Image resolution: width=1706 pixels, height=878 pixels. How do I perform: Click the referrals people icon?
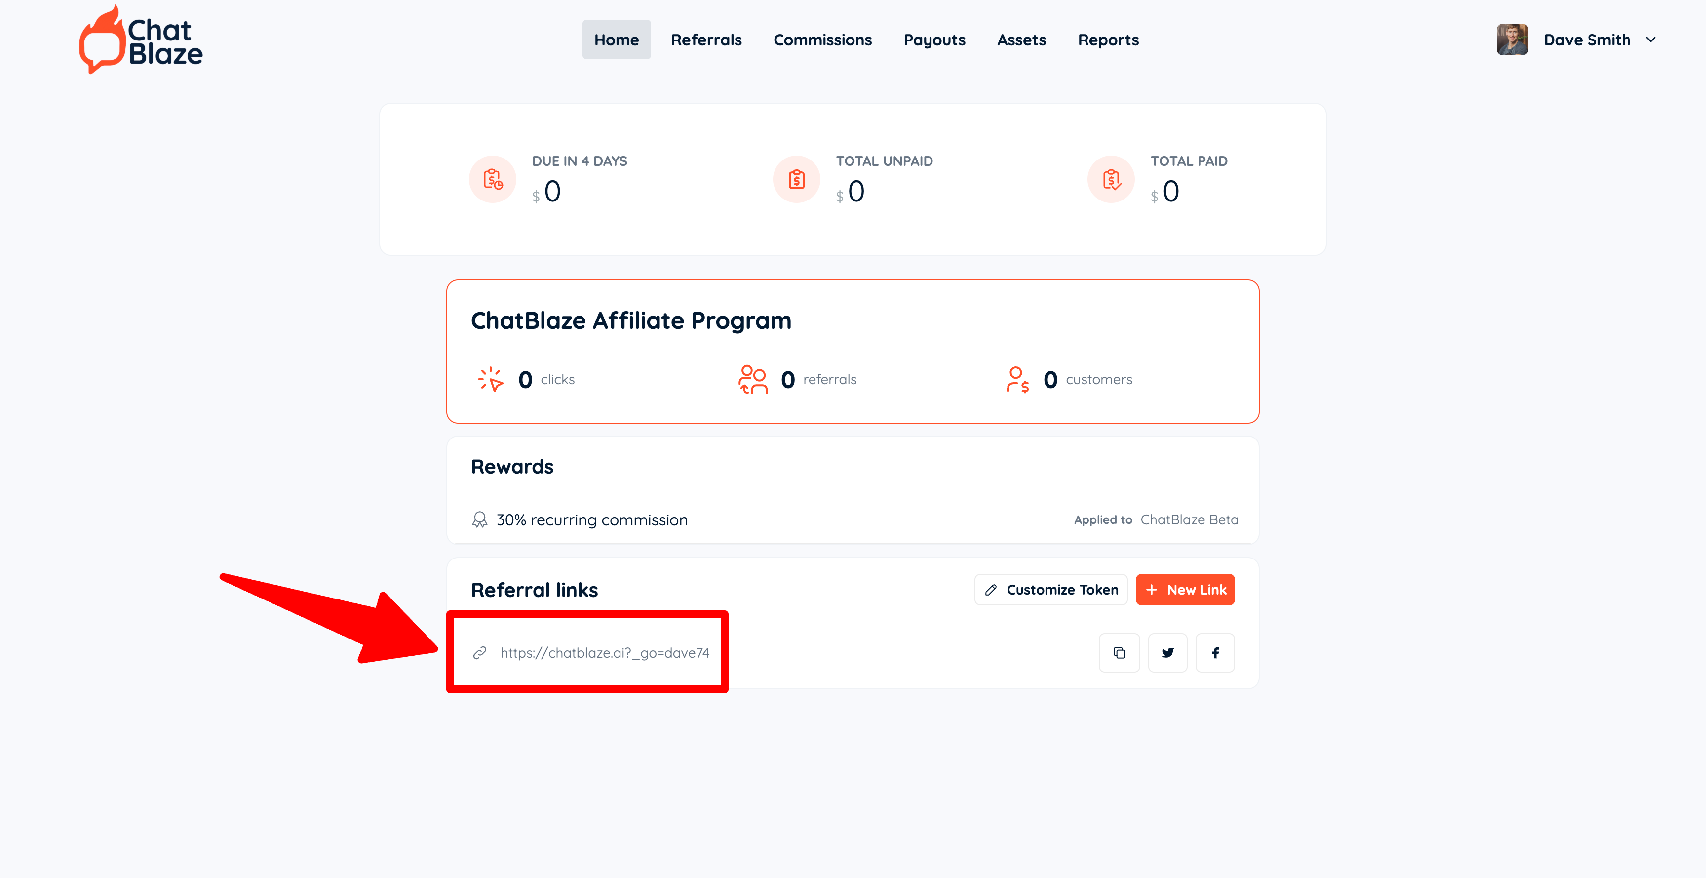pyautogui.click(x=753, y=380)
